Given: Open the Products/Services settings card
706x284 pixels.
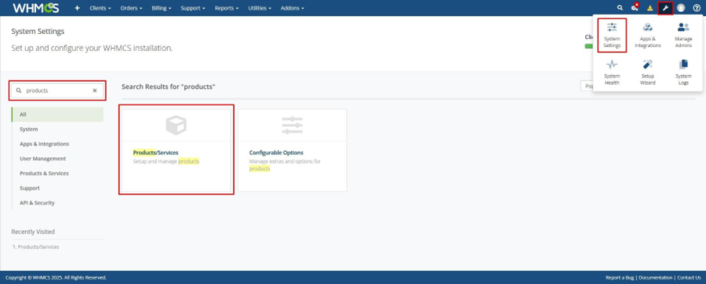Looking at the screenshot, I should click(x=176, y=150).
